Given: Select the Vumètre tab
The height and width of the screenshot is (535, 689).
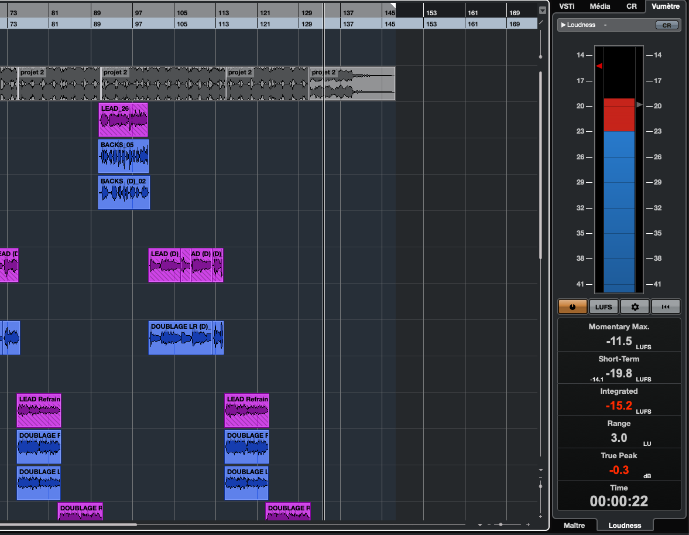Looking at the screenshot, I should coord(665,6).
